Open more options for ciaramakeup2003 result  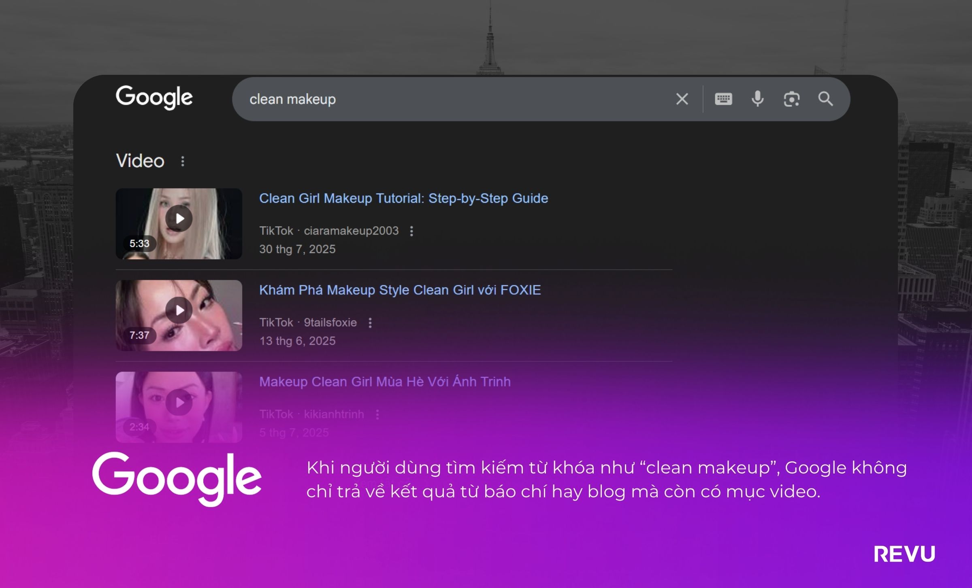click(x=411, y=231)
